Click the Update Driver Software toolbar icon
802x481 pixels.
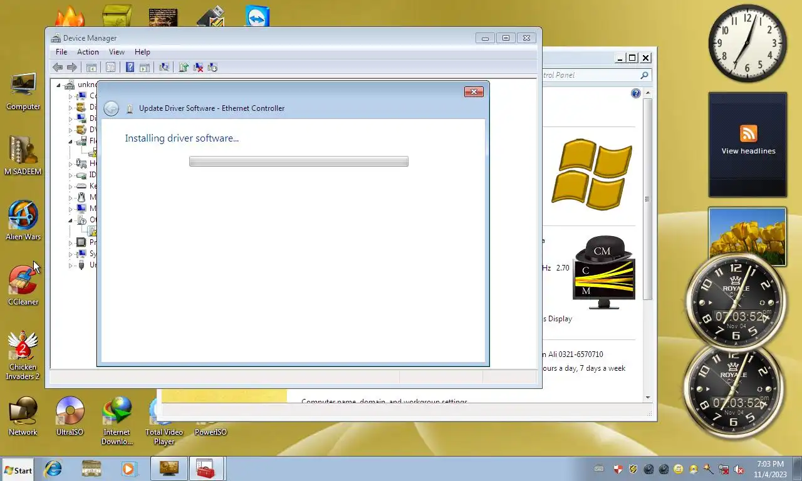point(184,68)
